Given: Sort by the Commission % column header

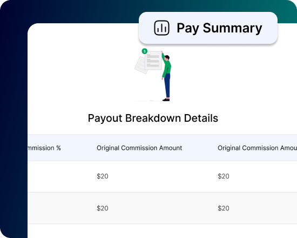Looking at the screenshot, I should point(44,148).
